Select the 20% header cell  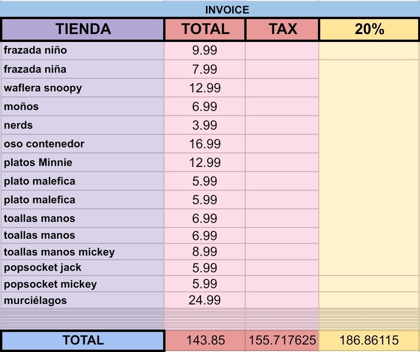click(x=369, y=29)
